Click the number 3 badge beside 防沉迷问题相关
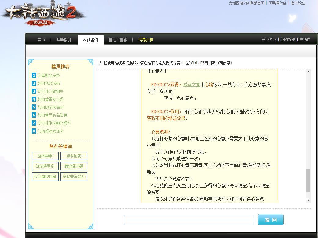Image resolution: width=318 pixels, height=238 pixels. [x=34, y=91]
